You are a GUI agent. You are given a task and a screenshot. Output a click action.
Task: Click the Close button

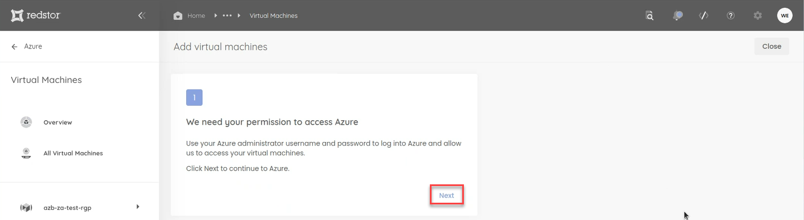click(772, 46)
